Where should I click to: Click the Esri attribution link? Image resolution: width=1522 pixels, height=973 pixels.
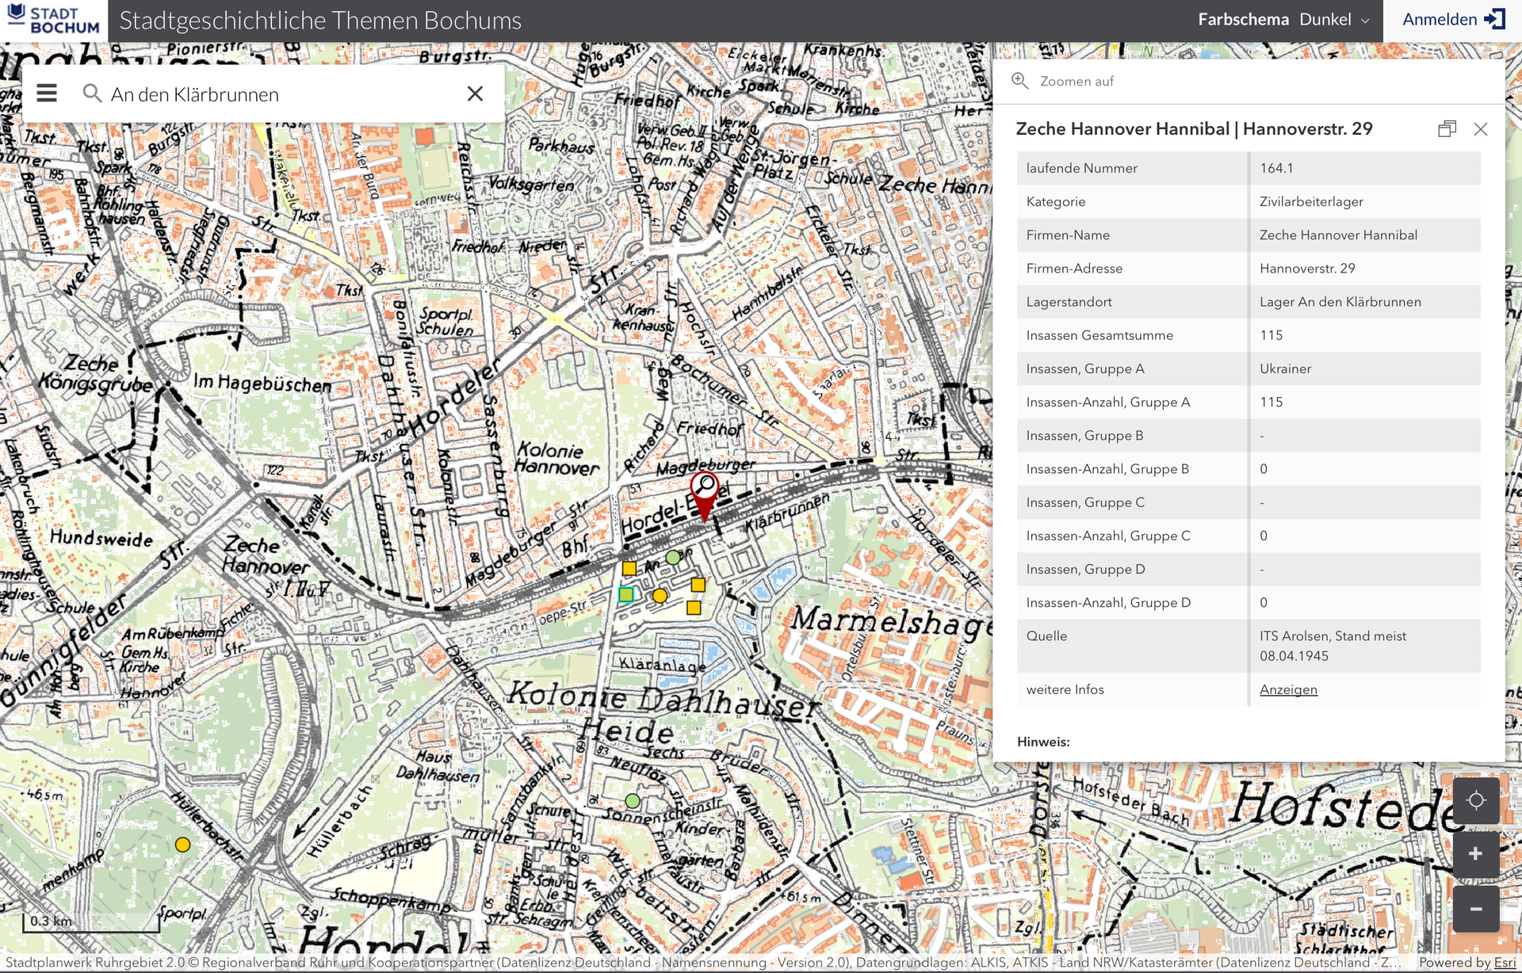pos(1505,963)
